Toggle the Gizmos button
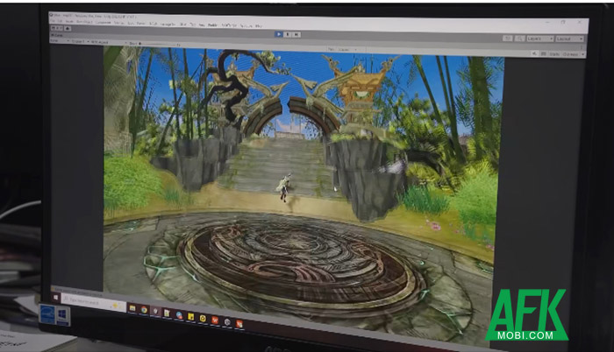The width and height of the screenshot is (614, 352). (x=570, y=55)
